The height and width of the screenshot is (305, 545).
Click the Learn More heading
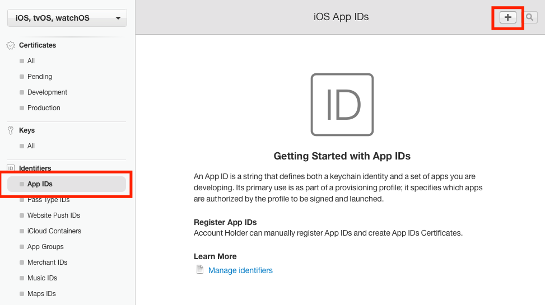tap(215, 256)
